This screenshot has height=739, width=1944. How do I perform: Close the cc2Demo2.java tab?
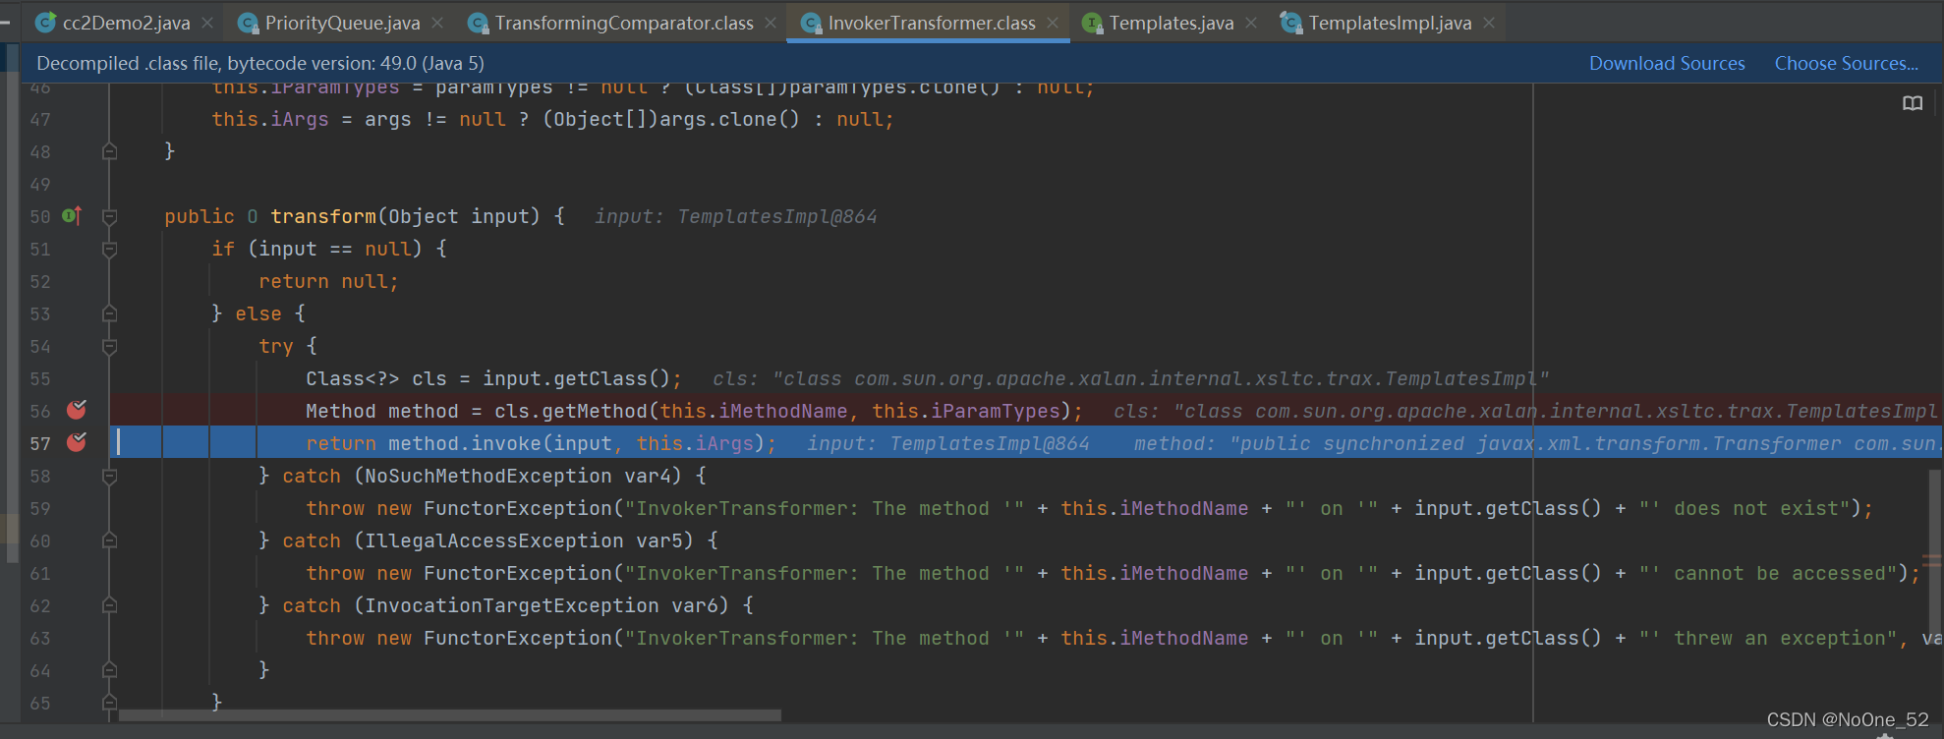tap(207, 23)
